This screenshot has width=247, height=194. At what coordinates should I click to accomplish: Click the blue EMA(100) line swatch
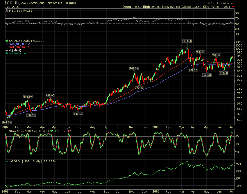coord(7,44)
